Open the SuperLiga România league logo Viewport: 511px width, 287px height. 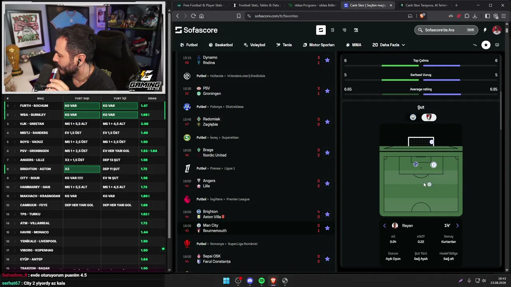point(187,244)
